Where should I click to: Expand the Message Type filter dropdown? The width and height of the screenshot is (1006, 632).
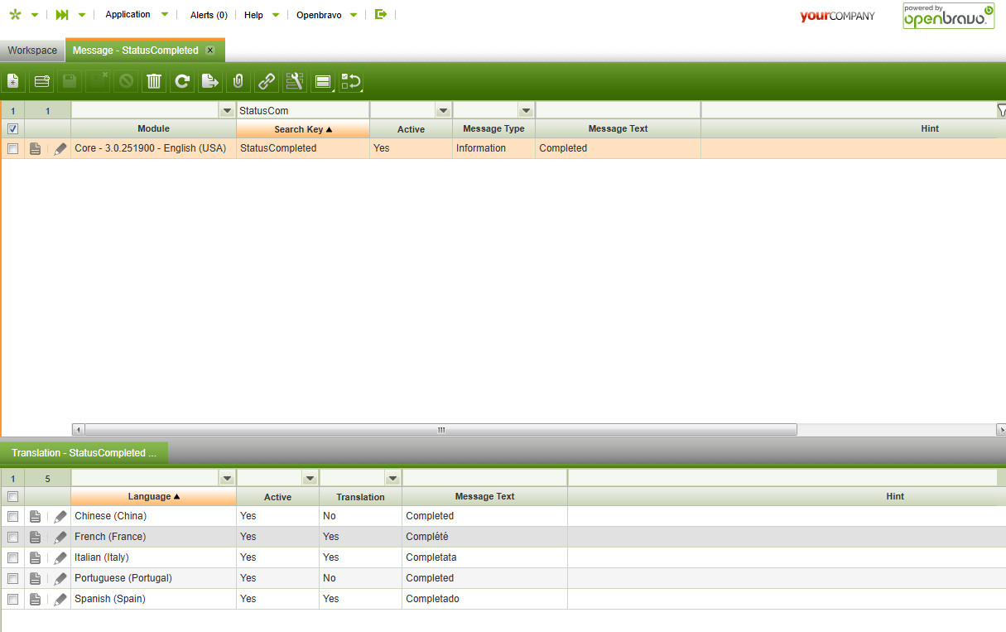tap(526, 111)
